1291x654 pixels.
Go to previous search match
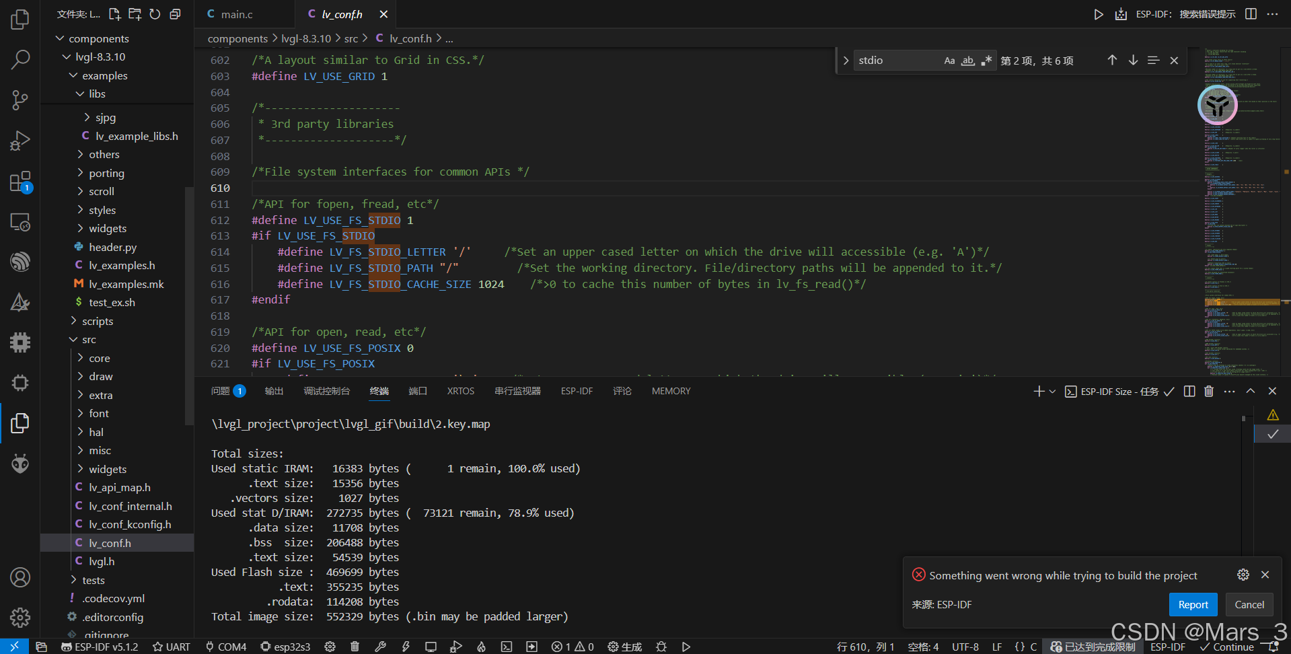pos(1112,61)
